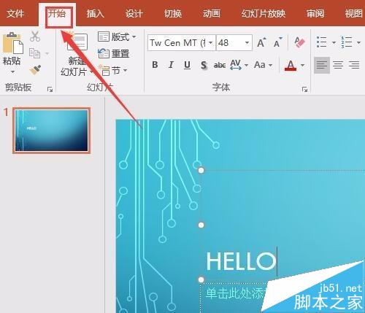The image size is (365, 313).
Task: Clear all formatting eraser icon
Action: coord(299,42)
